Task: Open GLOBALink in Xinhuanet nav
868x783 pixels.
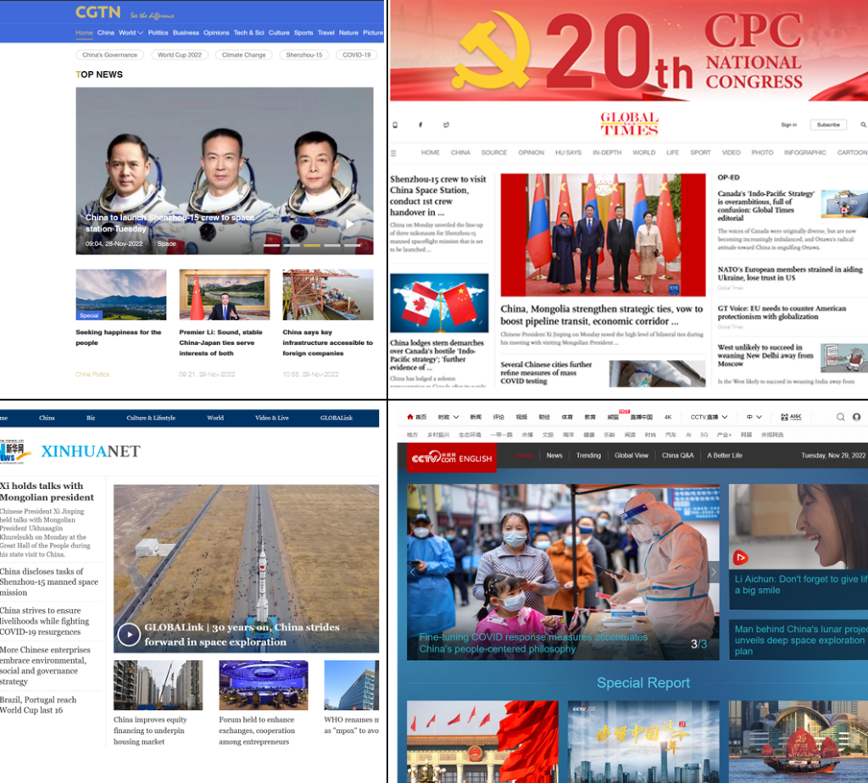Action: (x=336, y=418)
